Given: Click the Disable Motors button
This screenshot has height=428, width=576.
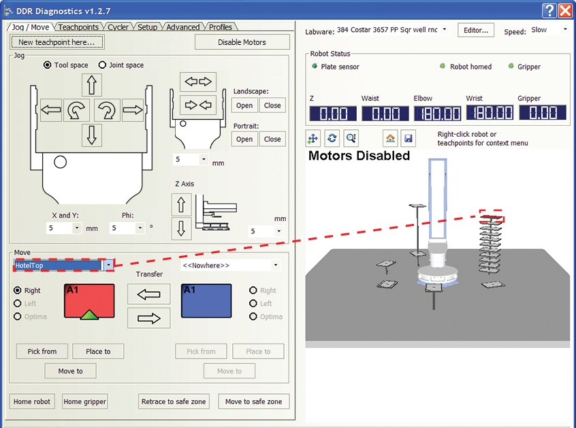Looking at the screenshot, I should pos(242,42).
